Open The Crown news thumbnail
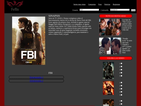This screenshot has height=106, width=141. point(110,27)
